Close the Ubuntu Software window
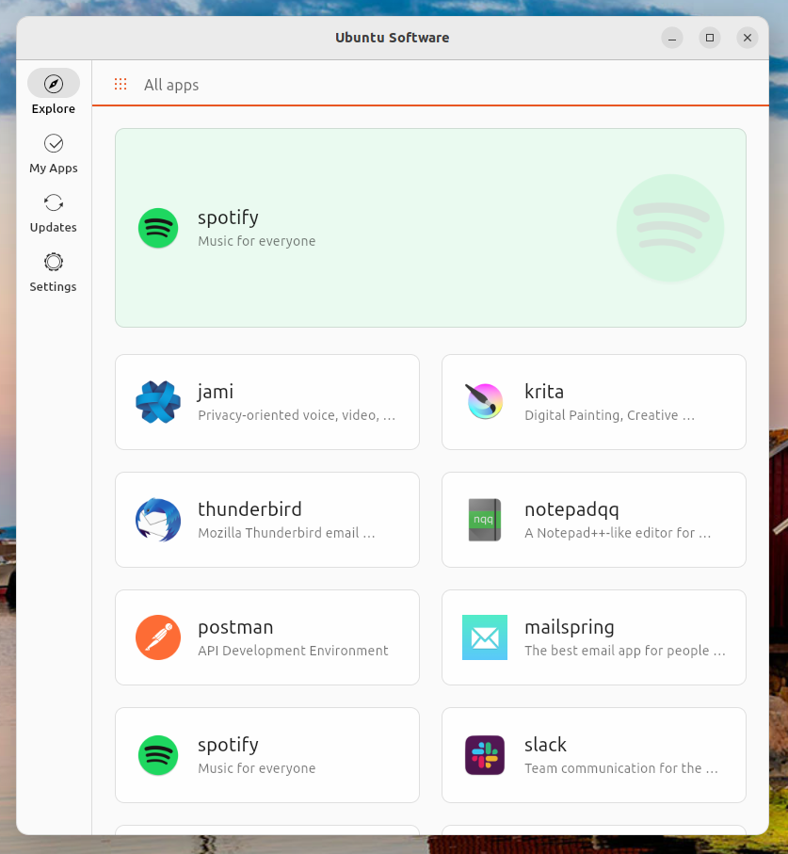Image resolution: width=788 pixels, height=854 pixels. [748, 38]
